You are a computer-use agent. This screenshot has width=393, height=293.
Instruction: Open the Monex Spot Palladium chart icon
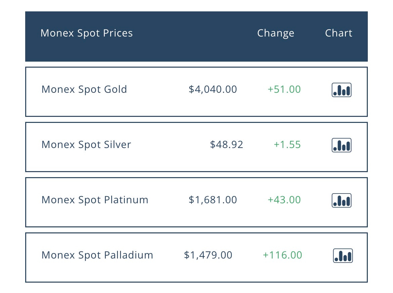343,255
